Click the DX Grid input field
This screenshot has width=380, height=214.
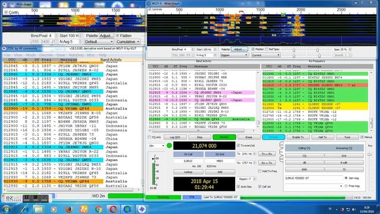click(220, 161)
